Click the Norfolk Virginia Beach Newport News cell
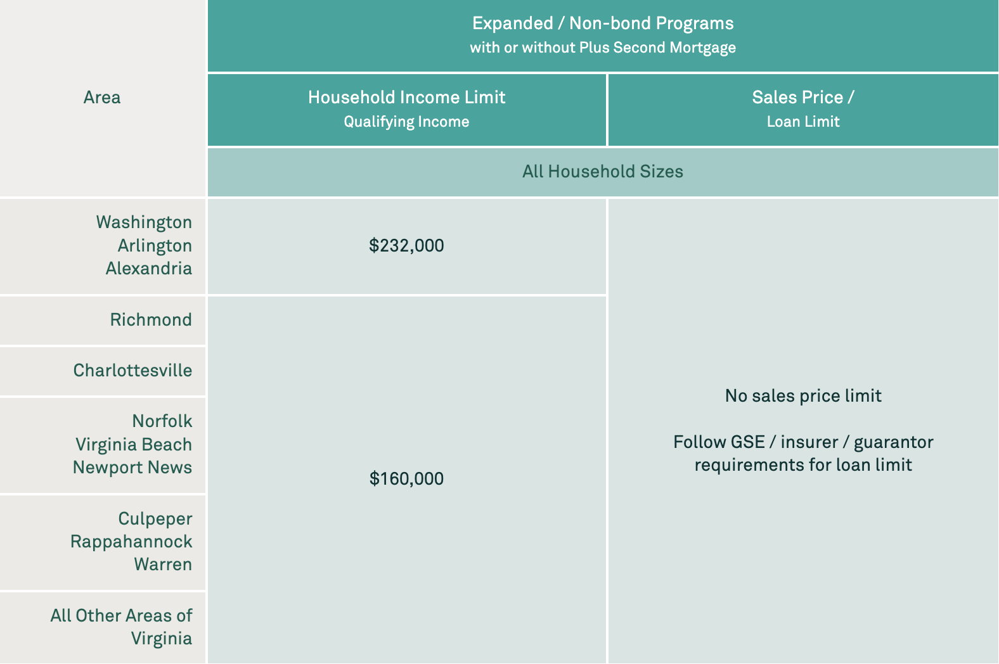The image size is (999, 664). [x=103, y=445]
